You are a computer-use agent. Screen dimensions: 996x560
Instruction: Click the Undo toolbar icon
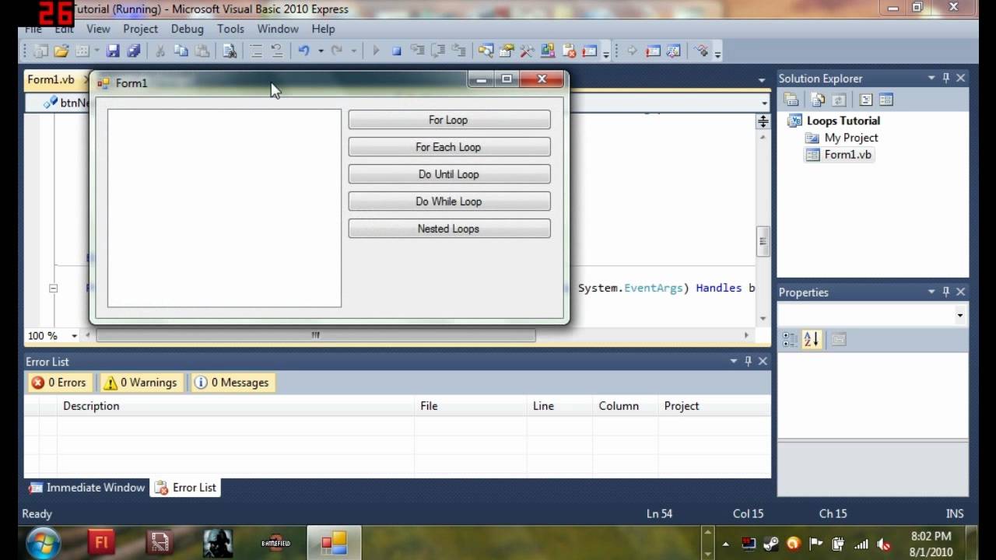click(x=303, y=51)
